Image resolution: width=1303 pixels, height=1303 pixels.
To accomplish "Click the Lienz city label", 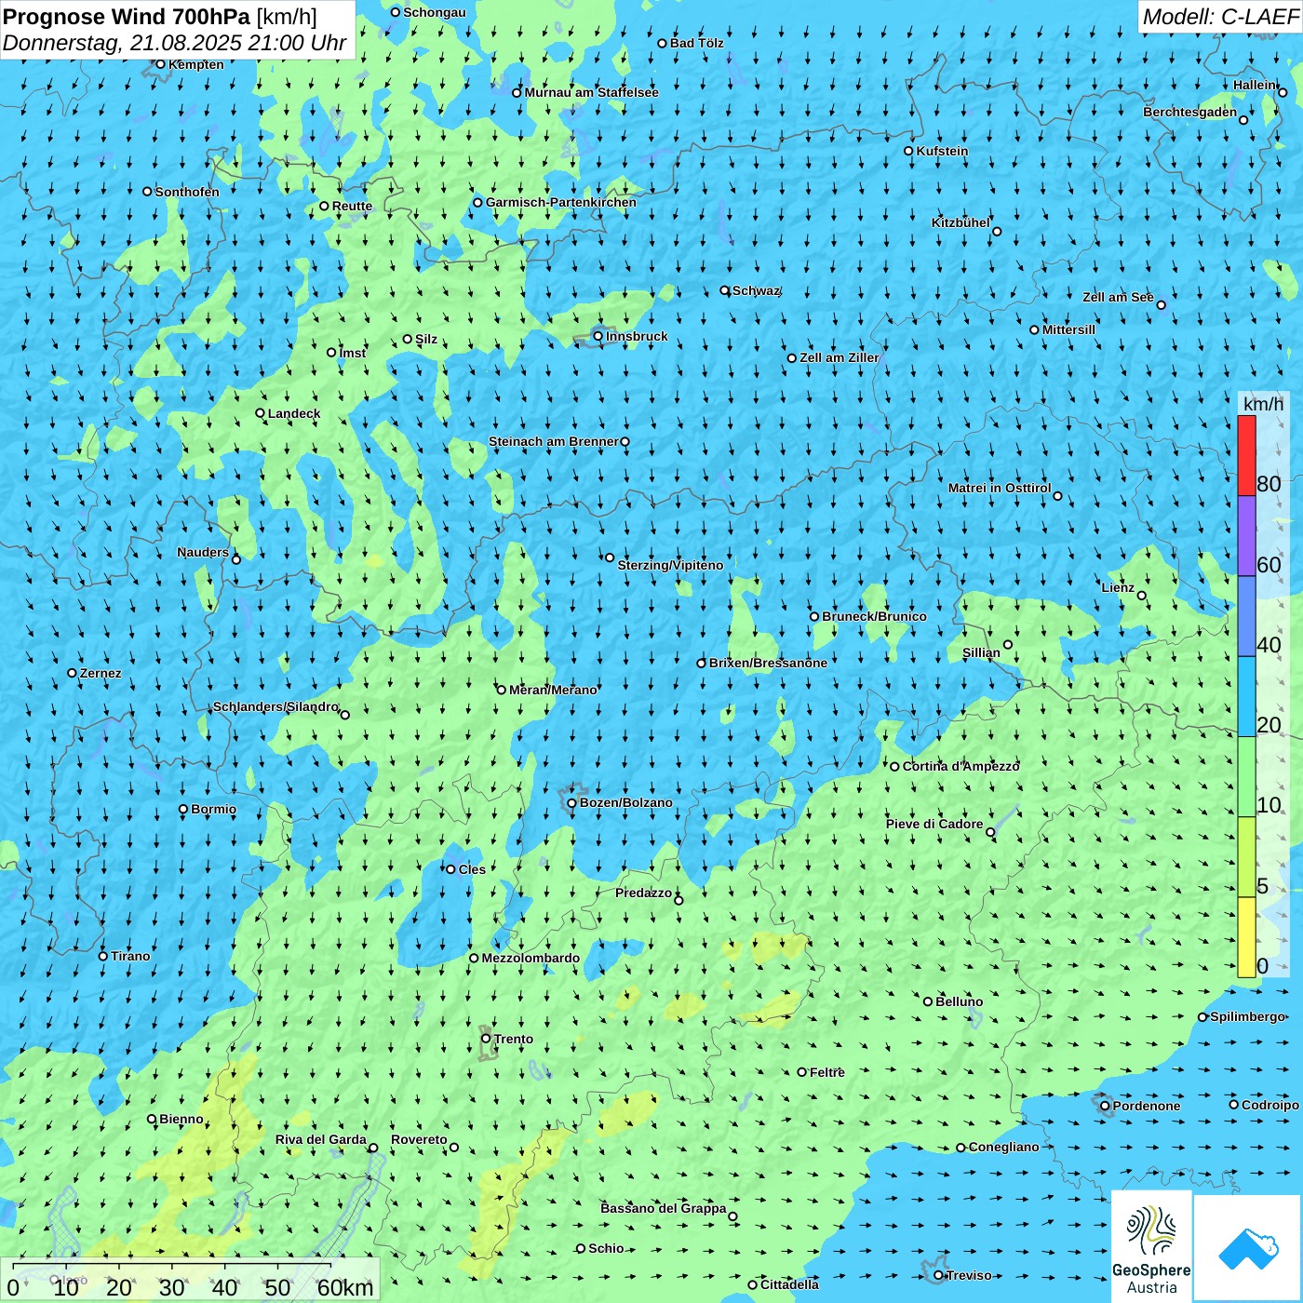I will click(x=1118, y=587).
